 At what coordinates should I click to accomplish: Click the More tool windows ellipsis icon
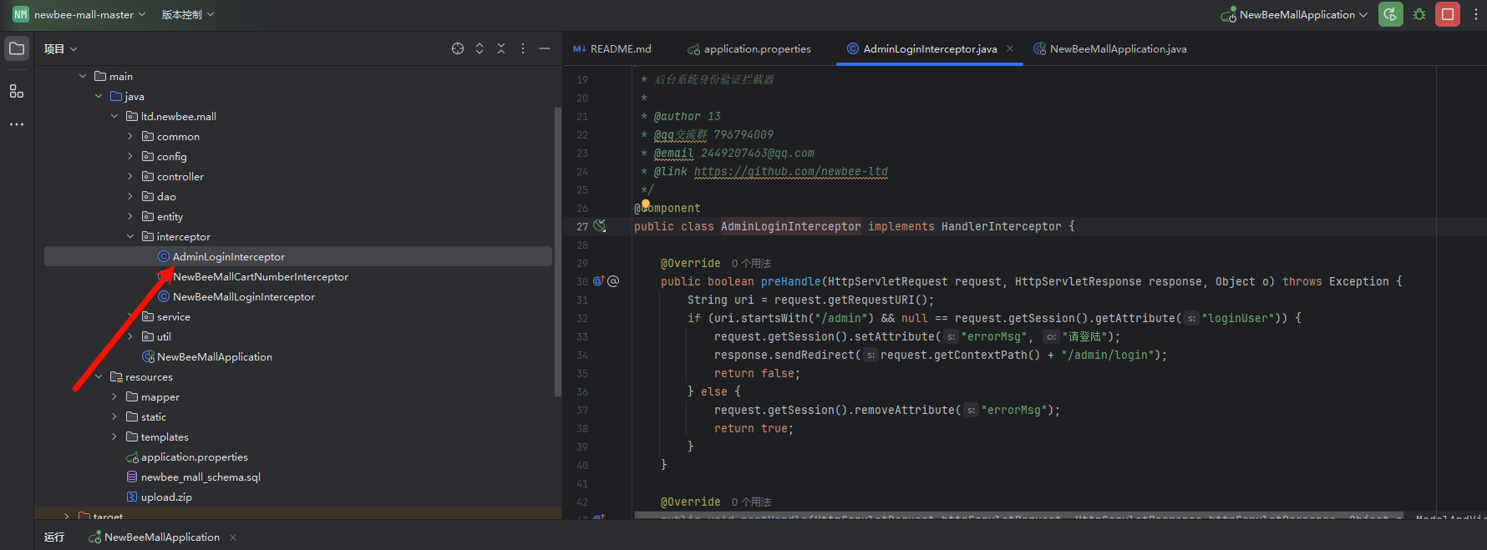[x=17, y=124]
